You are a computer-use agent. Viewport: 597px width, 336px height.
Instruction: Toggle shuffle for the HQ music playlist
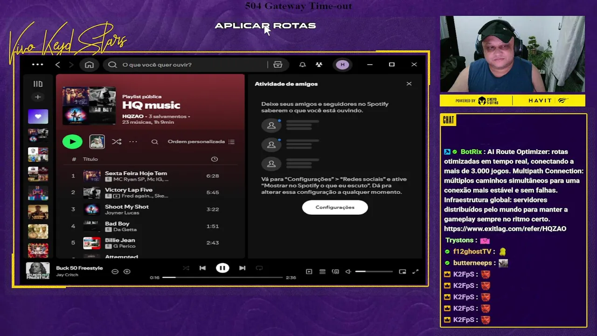(117, 141)
